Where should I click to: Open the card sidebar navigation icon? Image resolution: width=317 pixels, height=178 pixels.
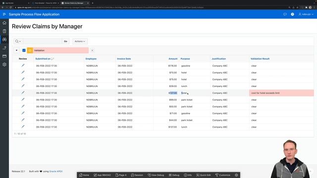(4, 56)
